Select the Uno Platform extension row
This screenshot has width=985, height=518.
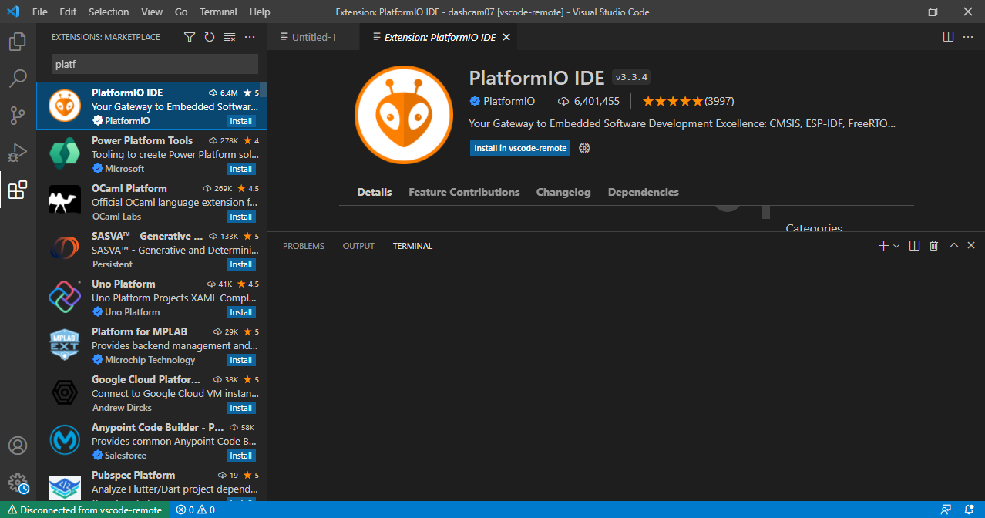click(152, 298)
